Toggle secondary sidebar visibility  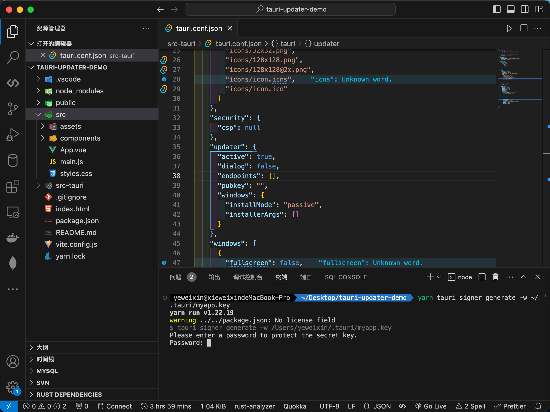(x=525, y=9)
